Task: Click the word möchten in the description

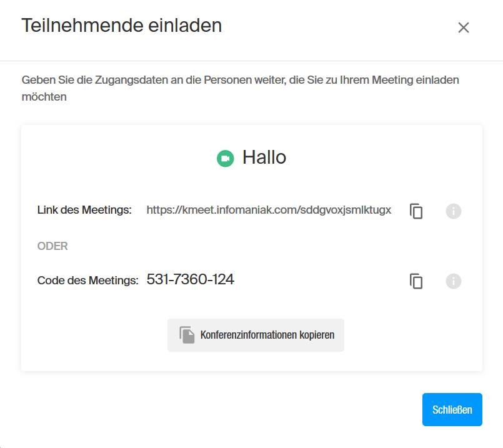Action: click(x=44, y=96)
